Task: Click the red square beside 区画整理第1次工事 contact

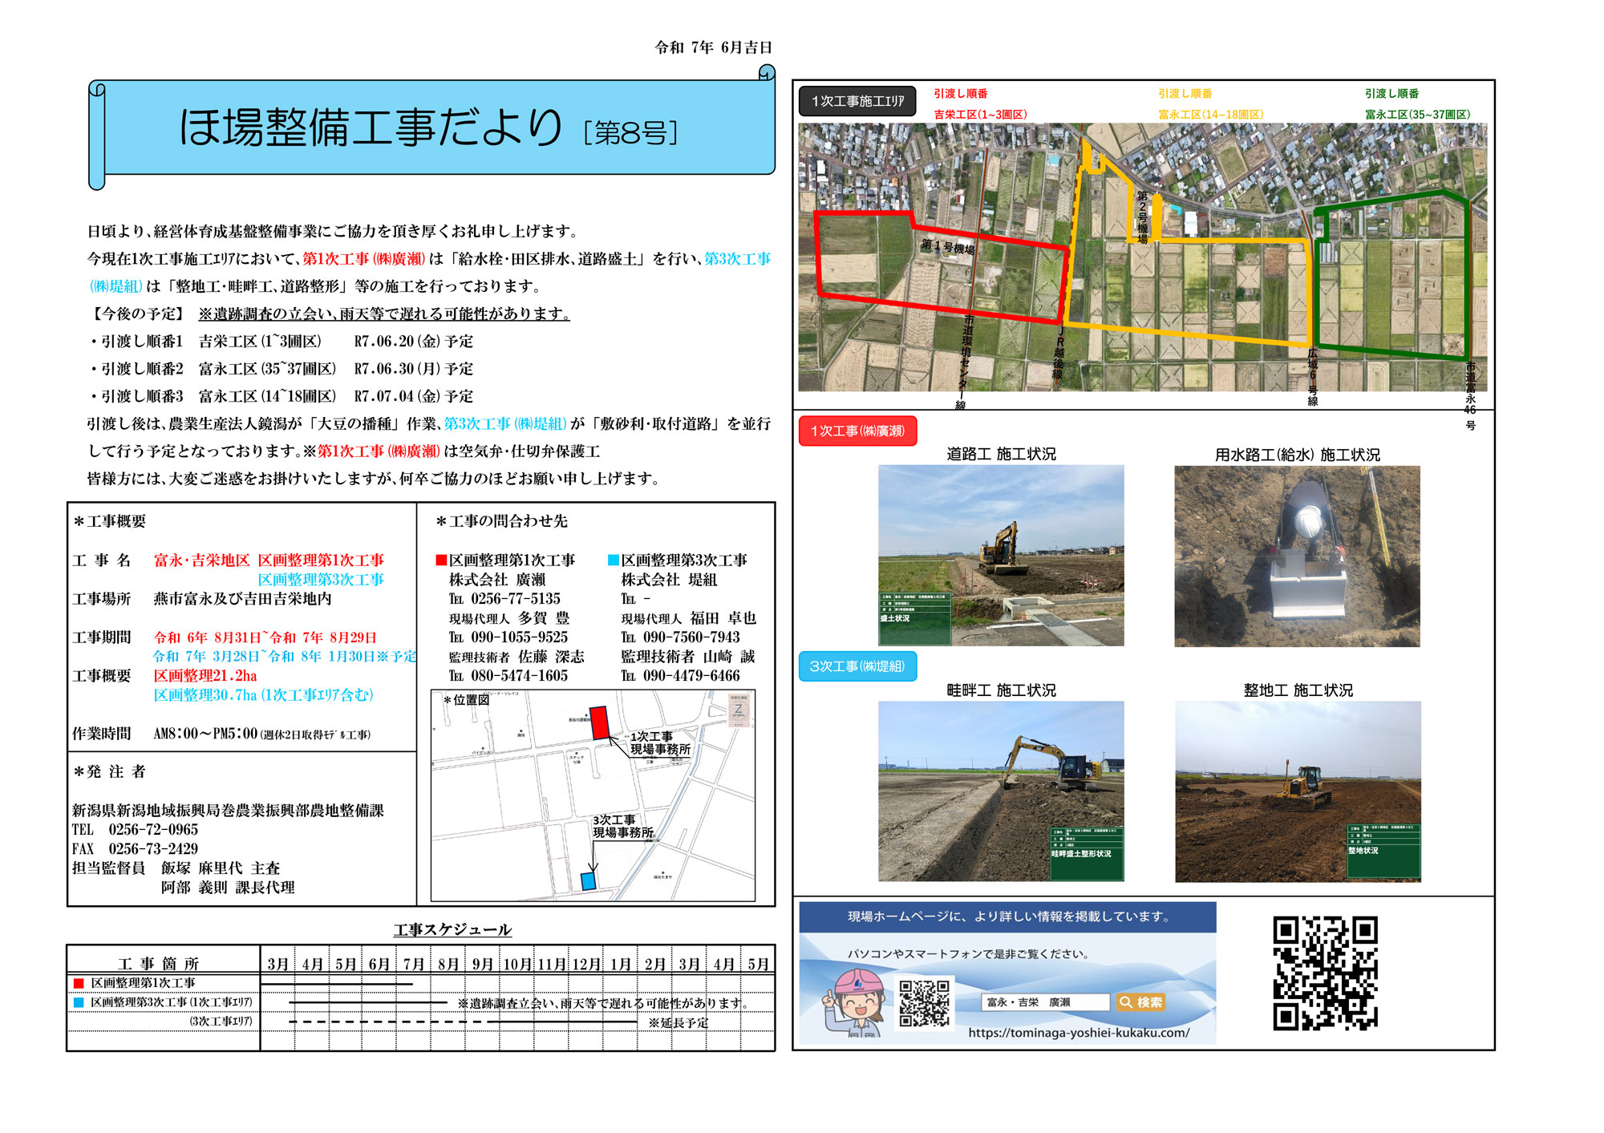Action: (x=441, y=560)
